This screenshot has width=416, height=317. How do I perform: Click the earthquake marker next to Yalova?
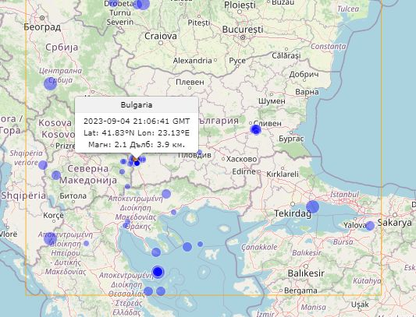coord(370,226)
